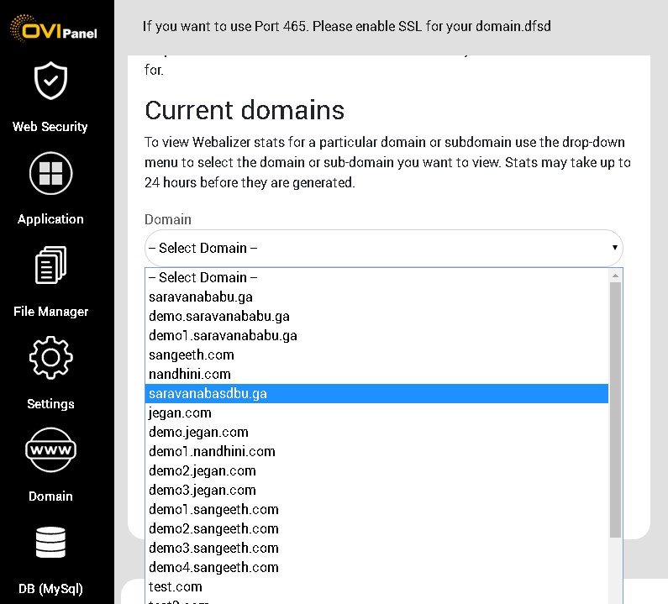
Task: Open the DB (MySql) database icon
Action: (50, 542)
